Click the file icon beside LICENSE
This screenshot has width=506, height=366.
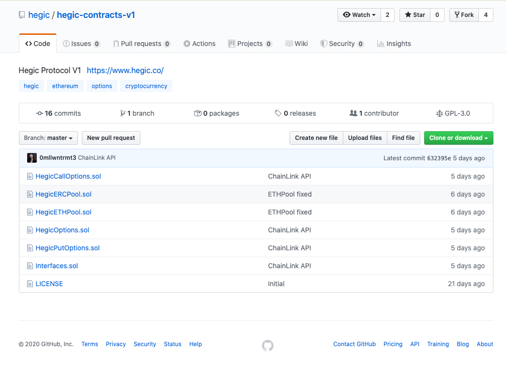30,284
